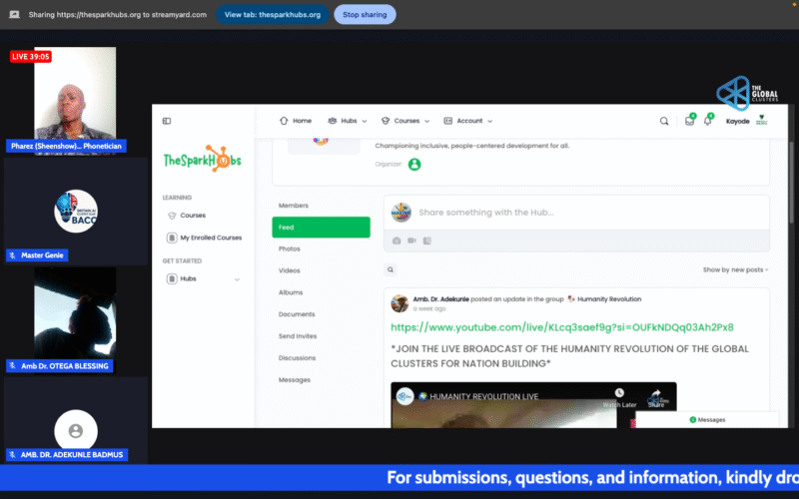Expand the Hubs dropdown in top navigation
Screen dimensions: 799x499
point(347,121)
